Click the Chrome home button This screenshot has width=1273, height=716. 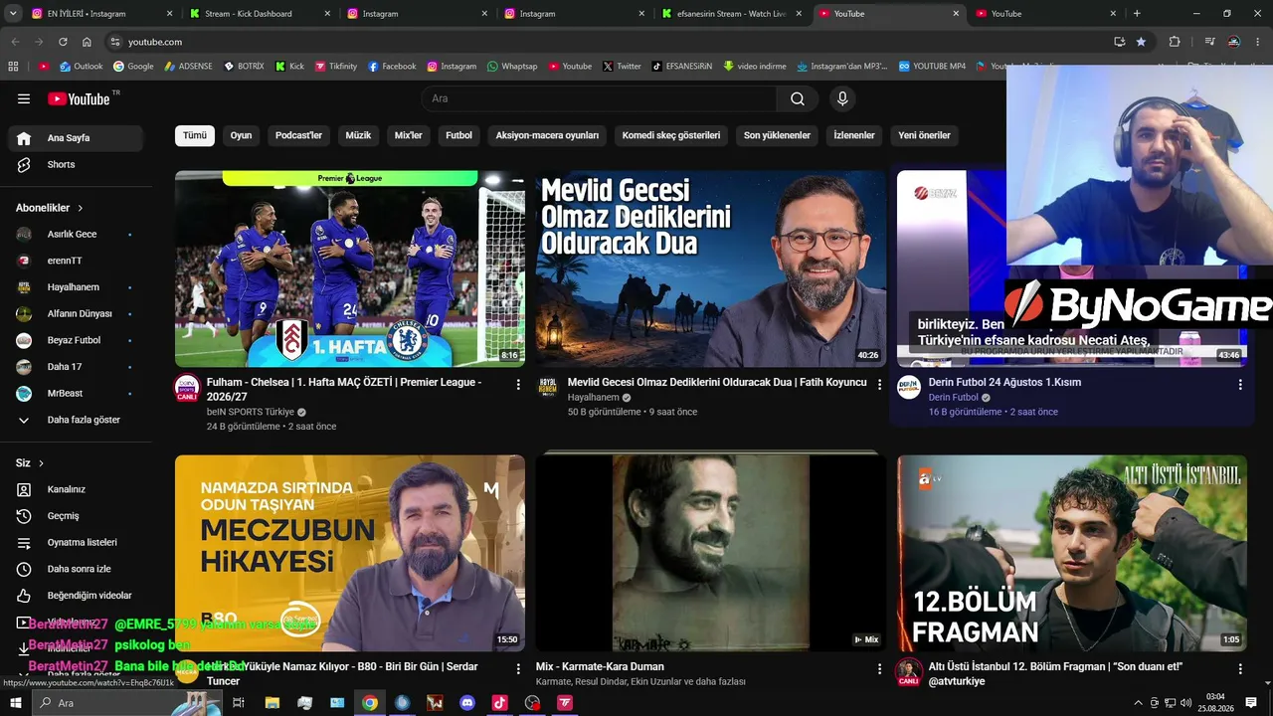click(87, 42)
